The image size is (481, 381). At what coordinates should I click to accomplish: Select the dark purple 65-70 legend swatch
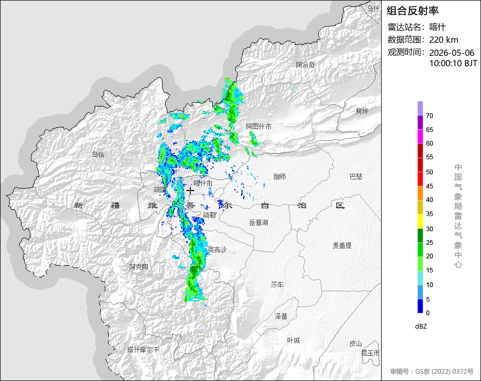coord(420,122)
